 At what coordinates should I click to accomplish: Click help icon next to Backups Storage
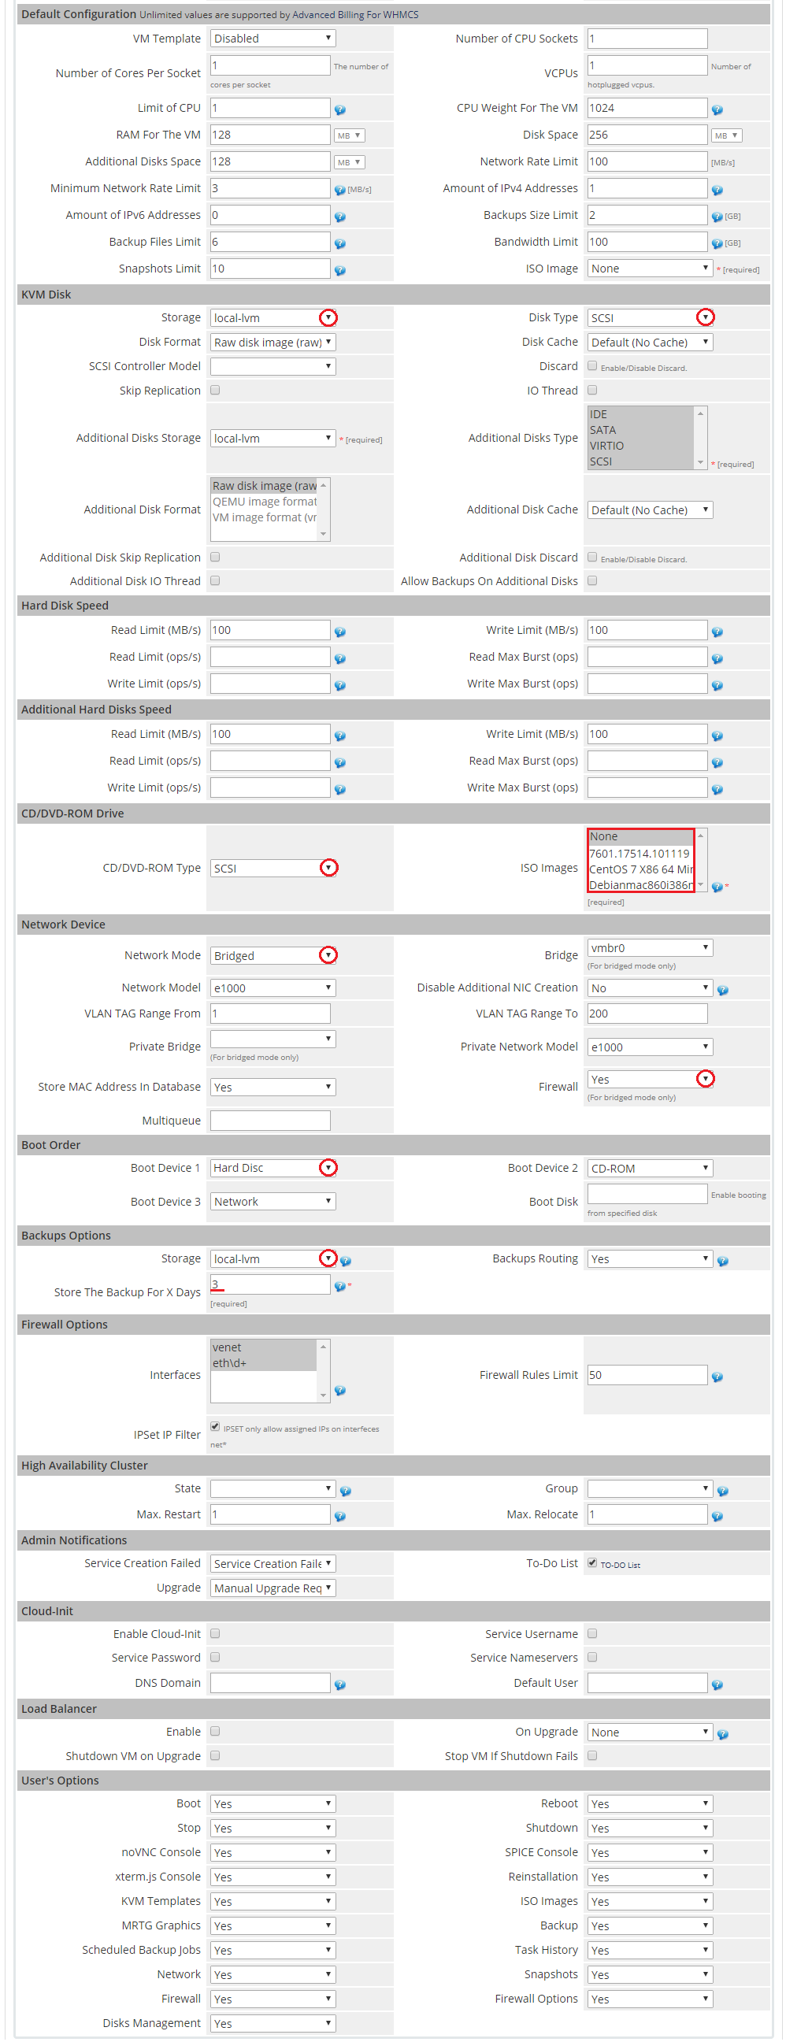(x=346, y=1261)
